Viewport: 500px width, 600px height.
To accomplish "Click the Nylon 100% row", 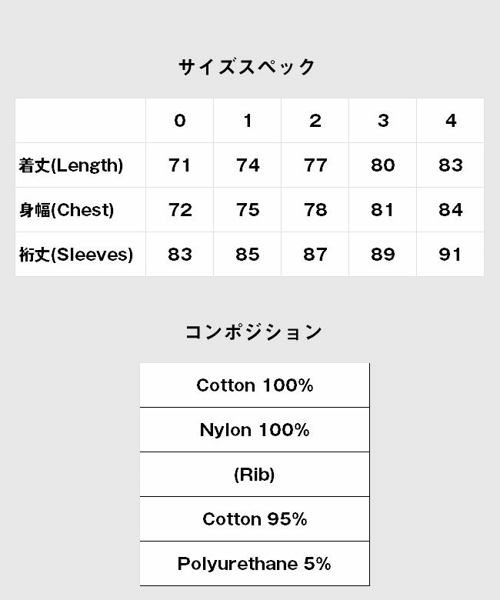I will click(255, 430).
